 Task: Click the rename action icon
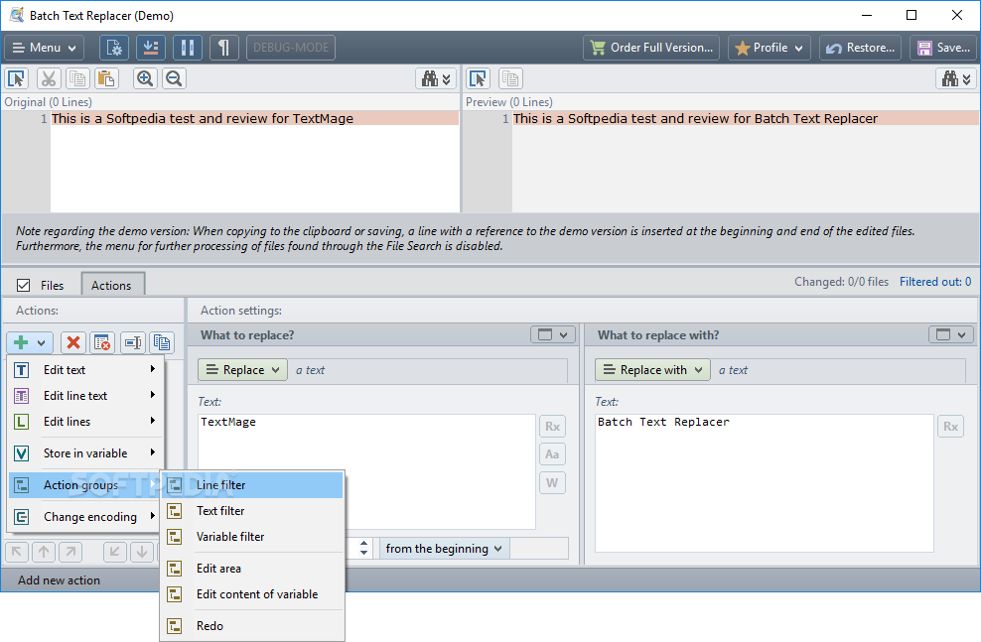[132, 342]
